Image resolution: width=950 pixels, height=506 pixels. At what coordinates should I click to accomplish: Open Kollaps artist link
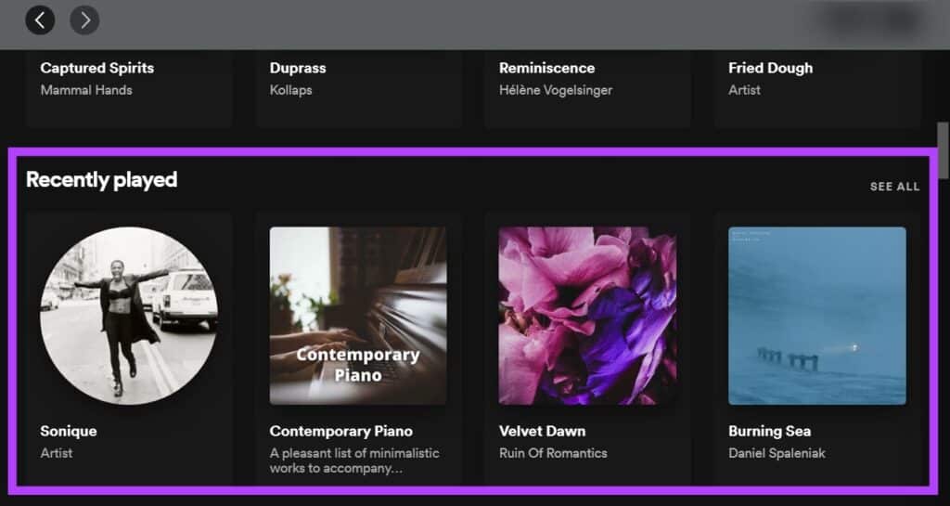[290, 90]
